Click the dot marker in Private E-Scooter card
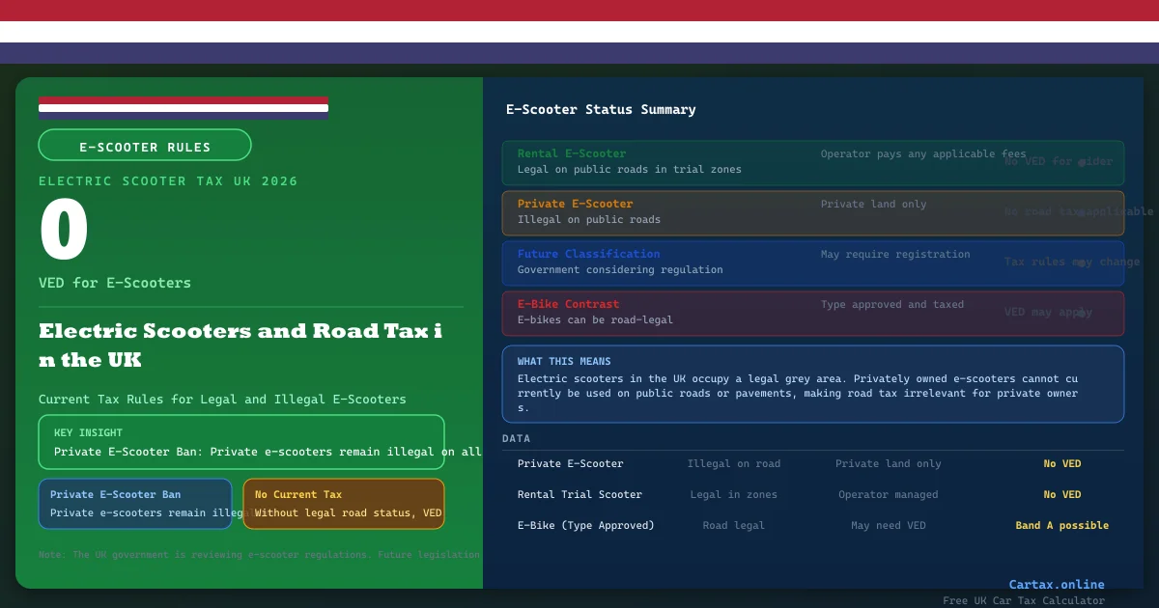Viewport: 1159px width, 608px height. click(x=1082, y=212)
